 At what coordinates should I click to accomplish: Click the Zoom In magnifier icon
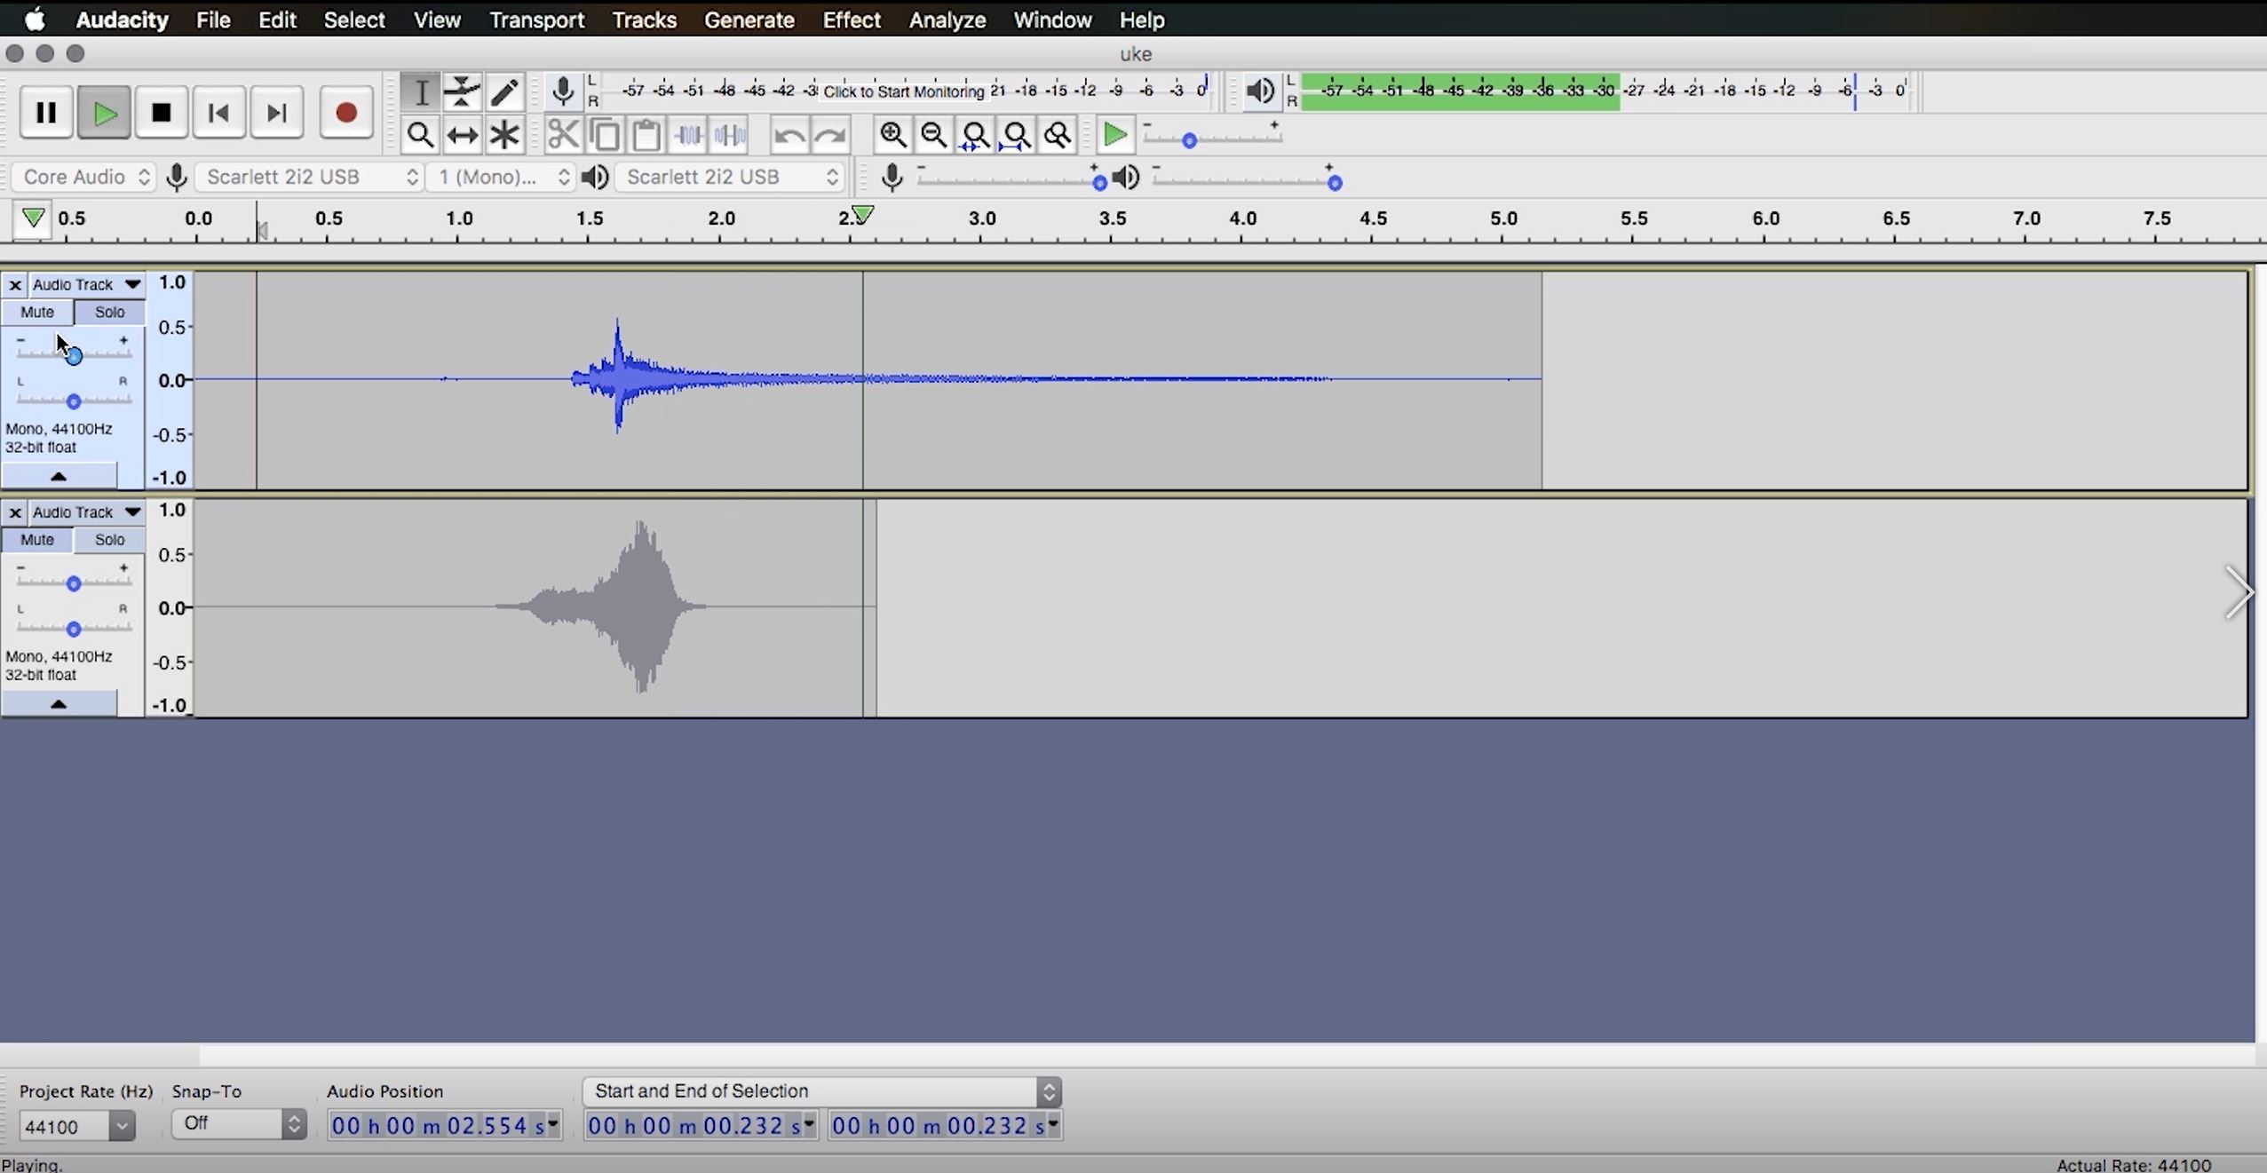(x=892, y=134)
